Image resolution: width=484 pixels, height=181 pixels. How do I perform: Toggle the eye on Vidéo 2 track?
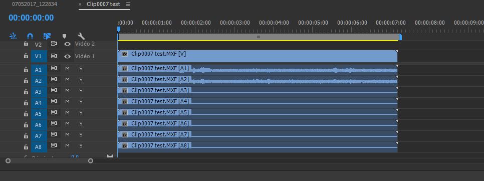(x=67, y=44)
